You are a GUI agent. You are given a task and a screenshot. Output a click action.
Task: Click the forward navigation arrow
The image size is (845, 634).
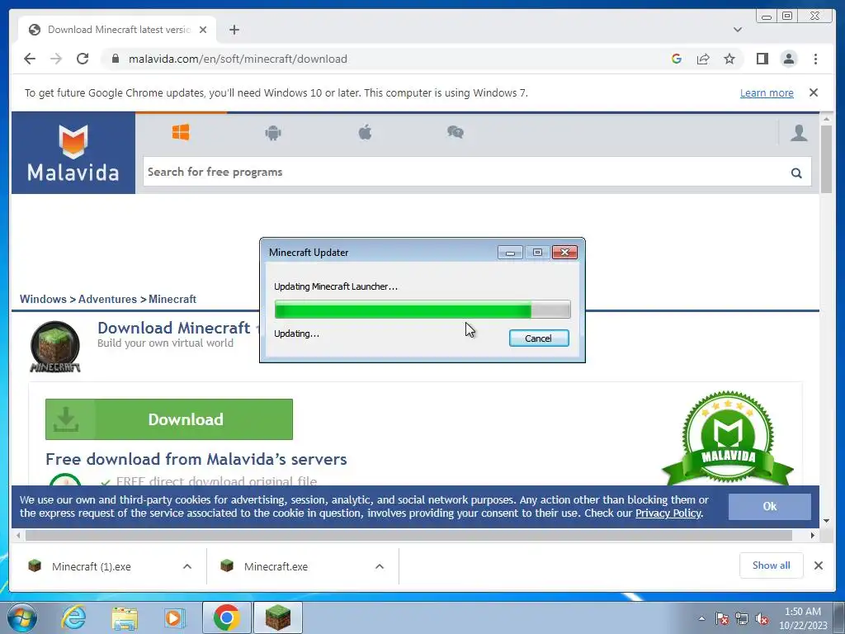(56, 59)
